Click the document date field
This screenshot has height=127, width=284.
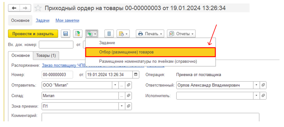[110, 75]
